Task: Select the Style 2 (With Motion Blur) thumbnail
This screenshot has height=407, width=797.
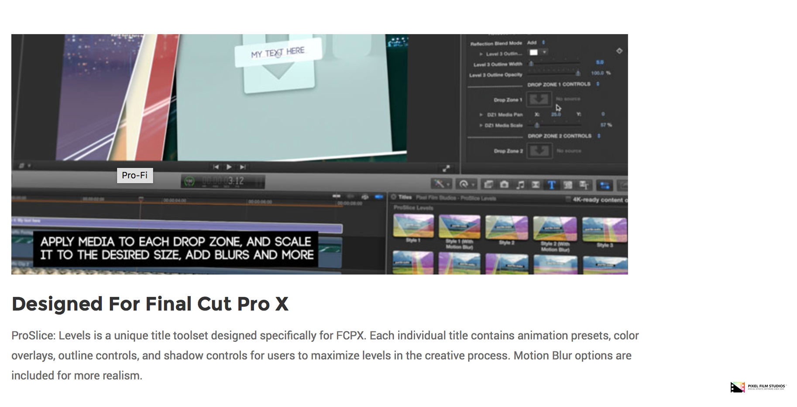Action: [554, 228]
